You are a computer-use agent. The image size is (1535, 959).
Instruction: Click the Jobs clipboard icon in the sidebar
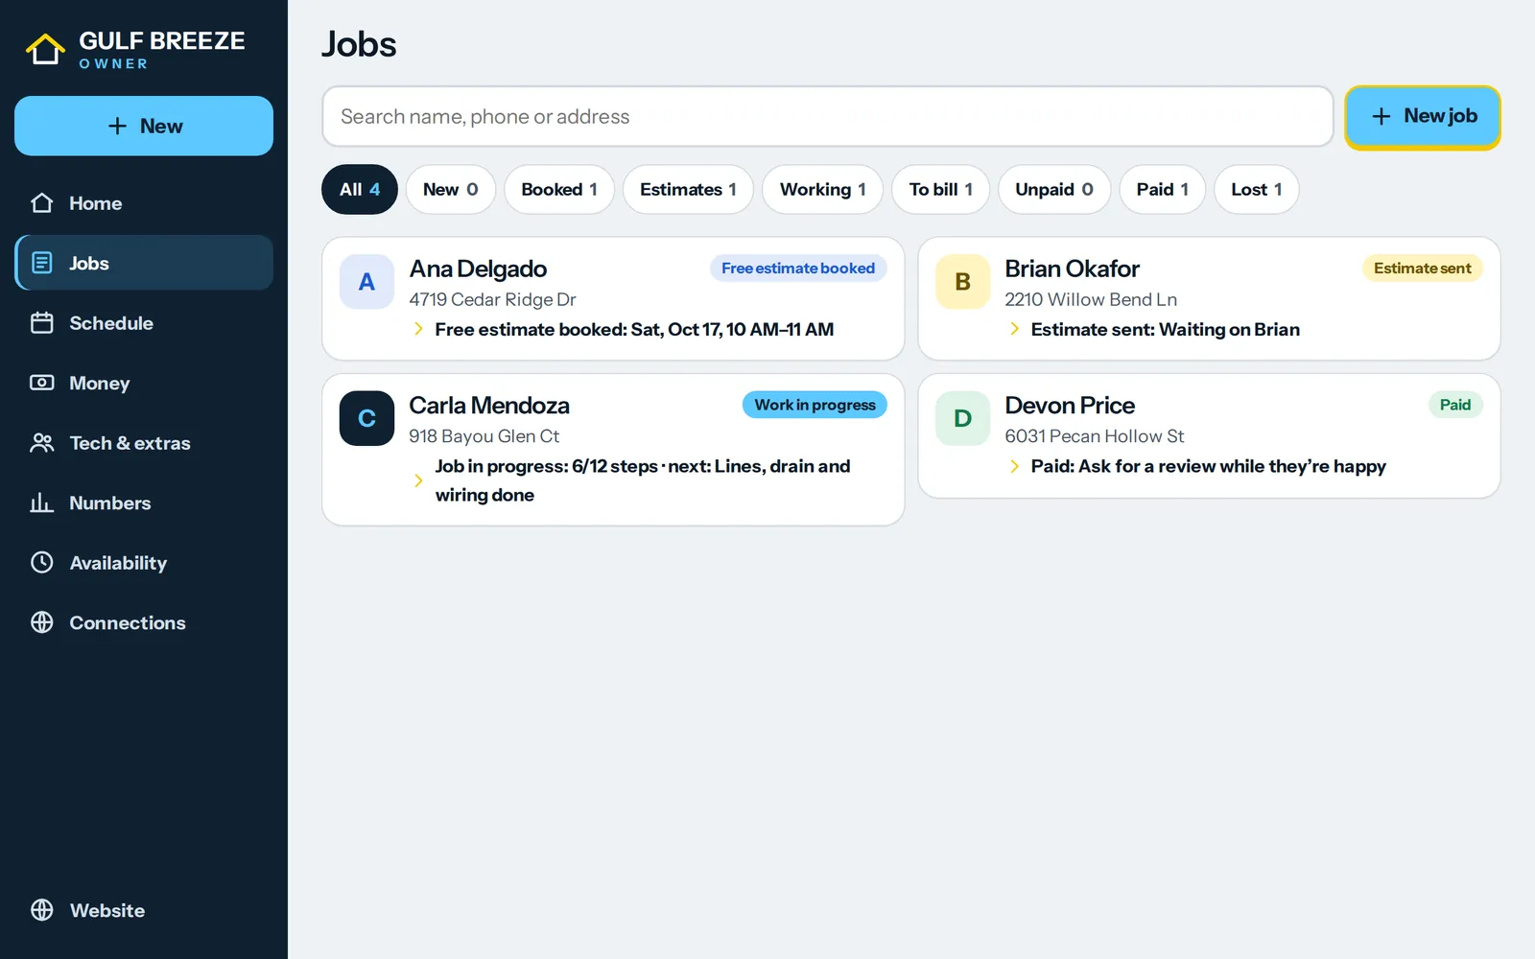coord(42,263)
